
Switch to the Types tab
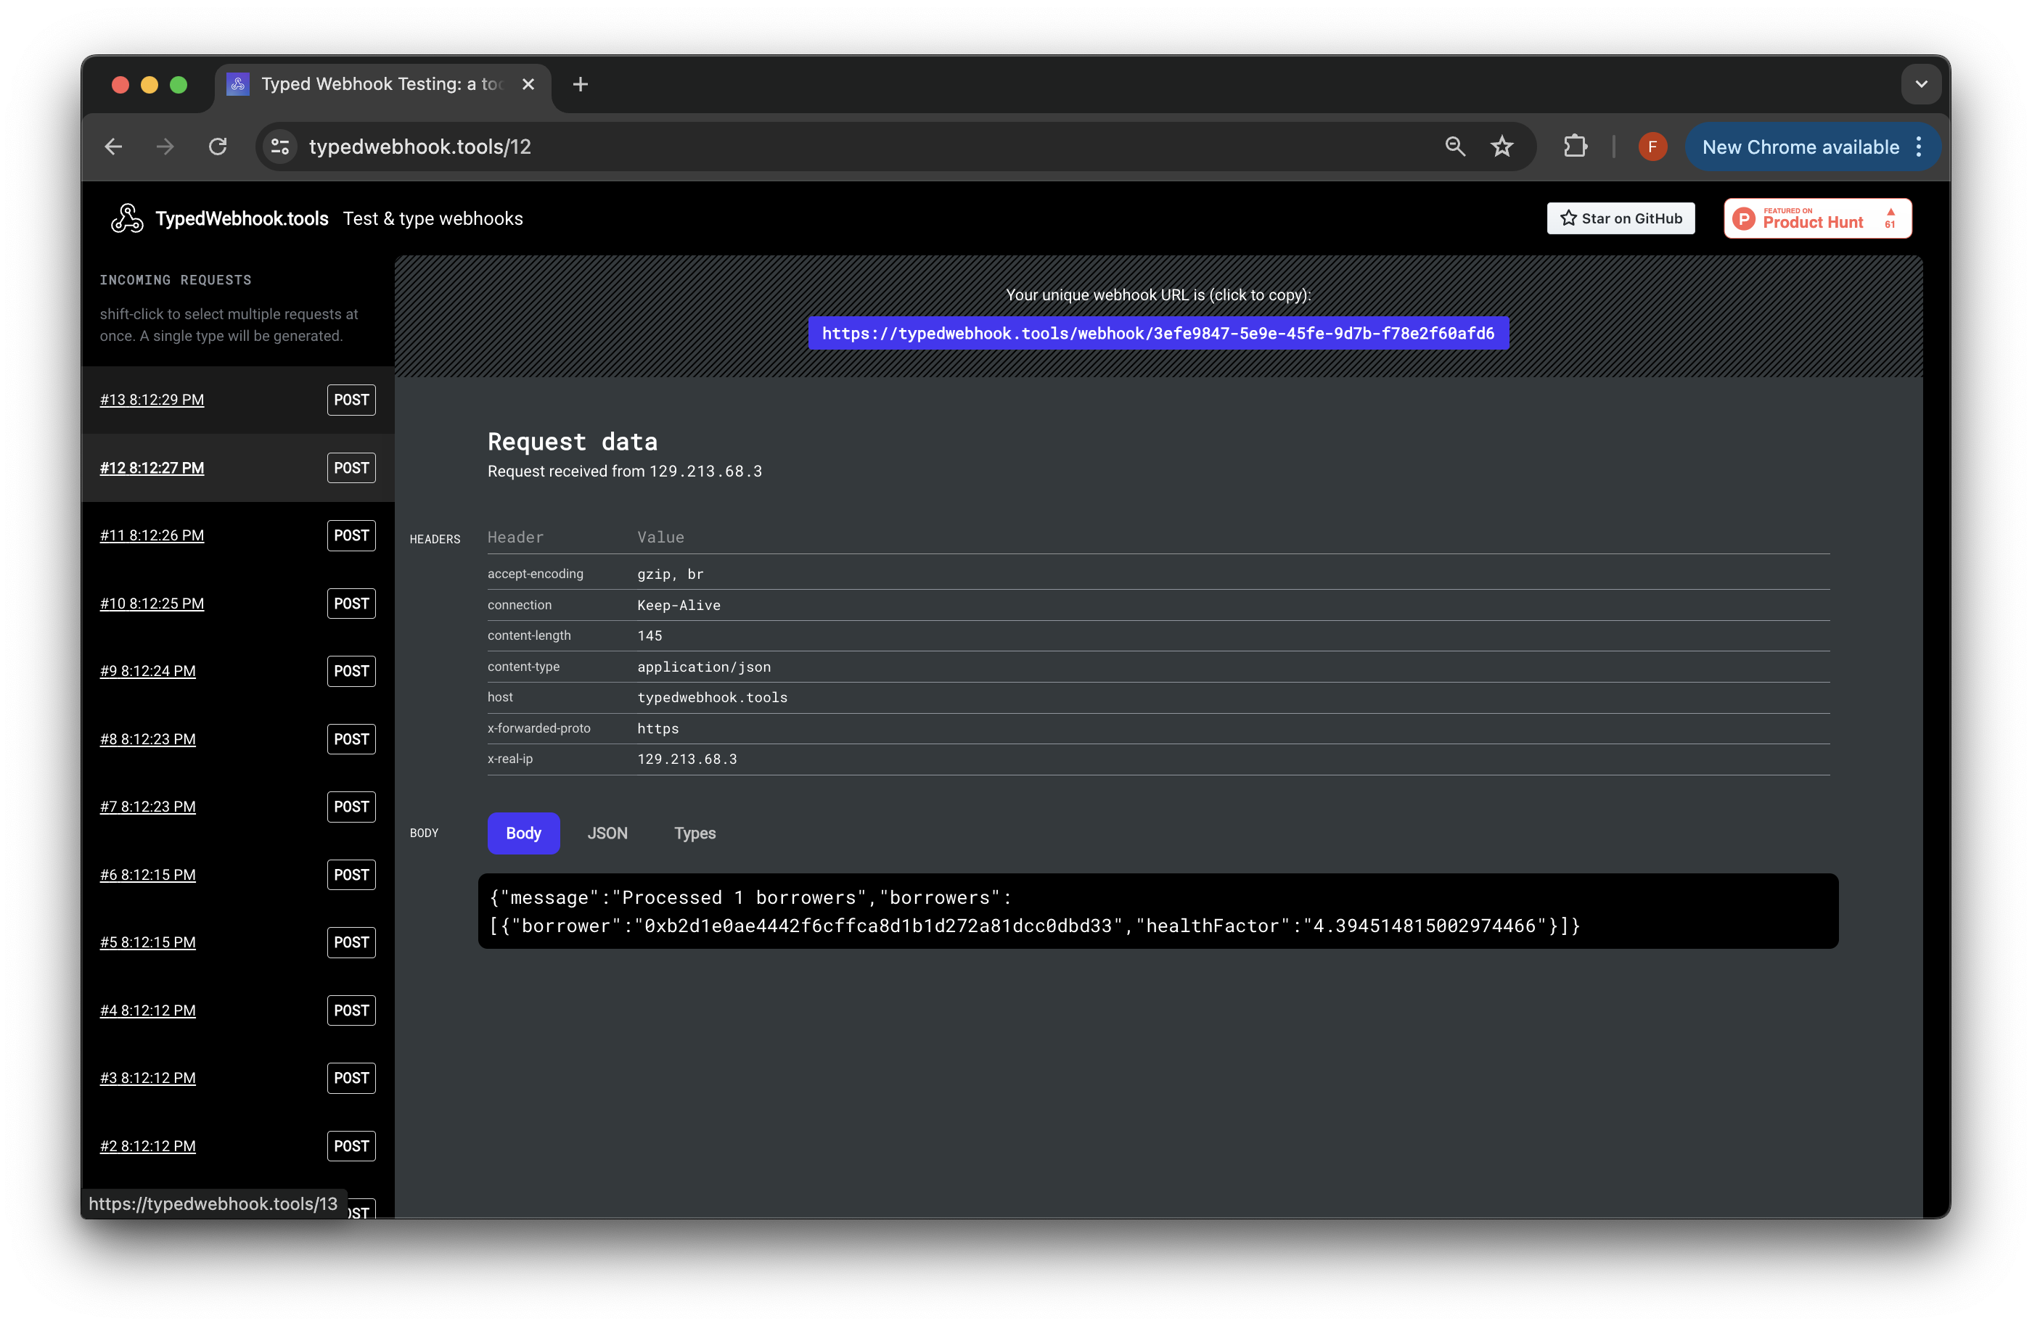tap(694, 833)
